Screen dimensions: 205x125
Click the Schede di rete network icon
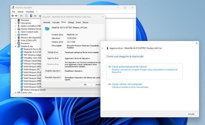point(19,46)
